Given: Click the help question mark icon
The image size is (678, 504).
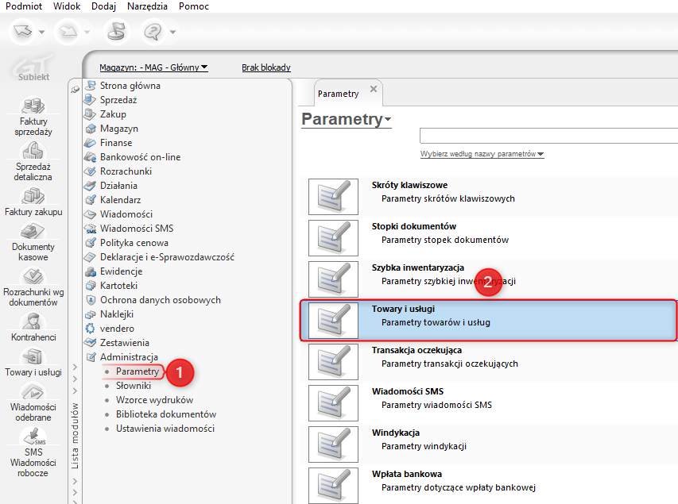Looking at the screenshot, I should [x=153, y=32].
